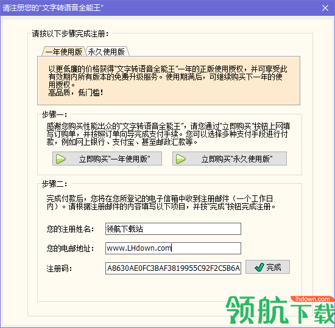
Task: Click the 步骤二 group label
Action: point(54,184)
